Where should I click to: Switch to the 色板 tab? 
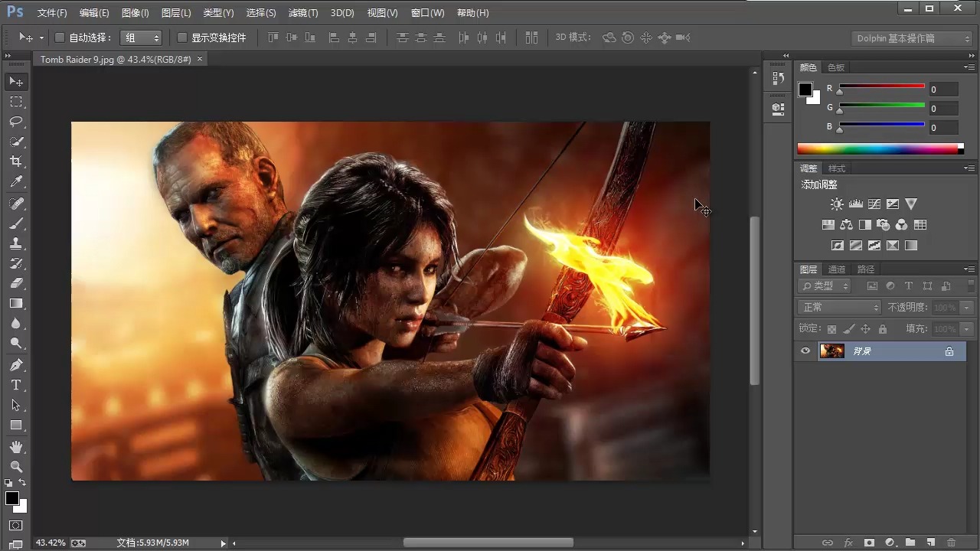pos(836,67)
